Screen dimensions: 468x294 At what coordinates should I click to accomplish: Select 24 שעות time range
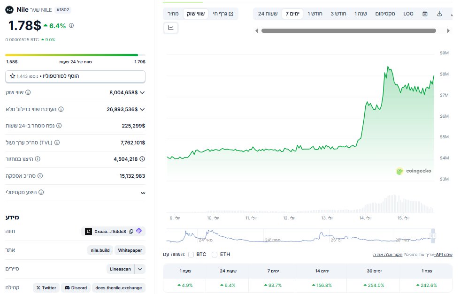(x=268, y=14)
